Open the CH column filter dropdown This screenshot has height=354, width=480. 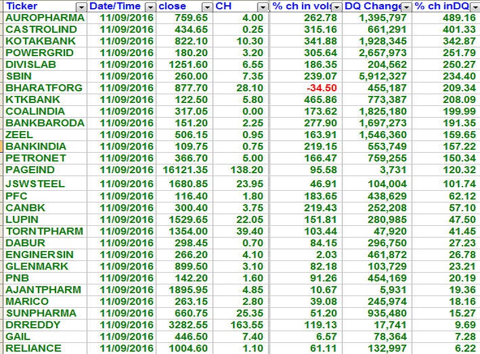pos(263,6)
